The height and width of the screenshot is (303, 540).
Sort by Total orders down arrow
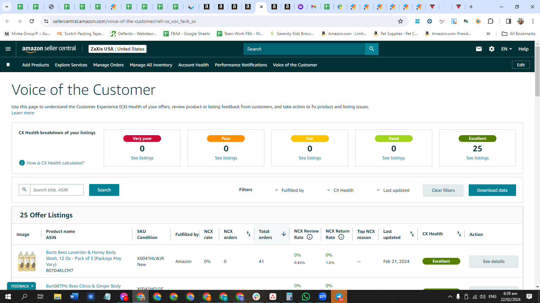[284, 234]
